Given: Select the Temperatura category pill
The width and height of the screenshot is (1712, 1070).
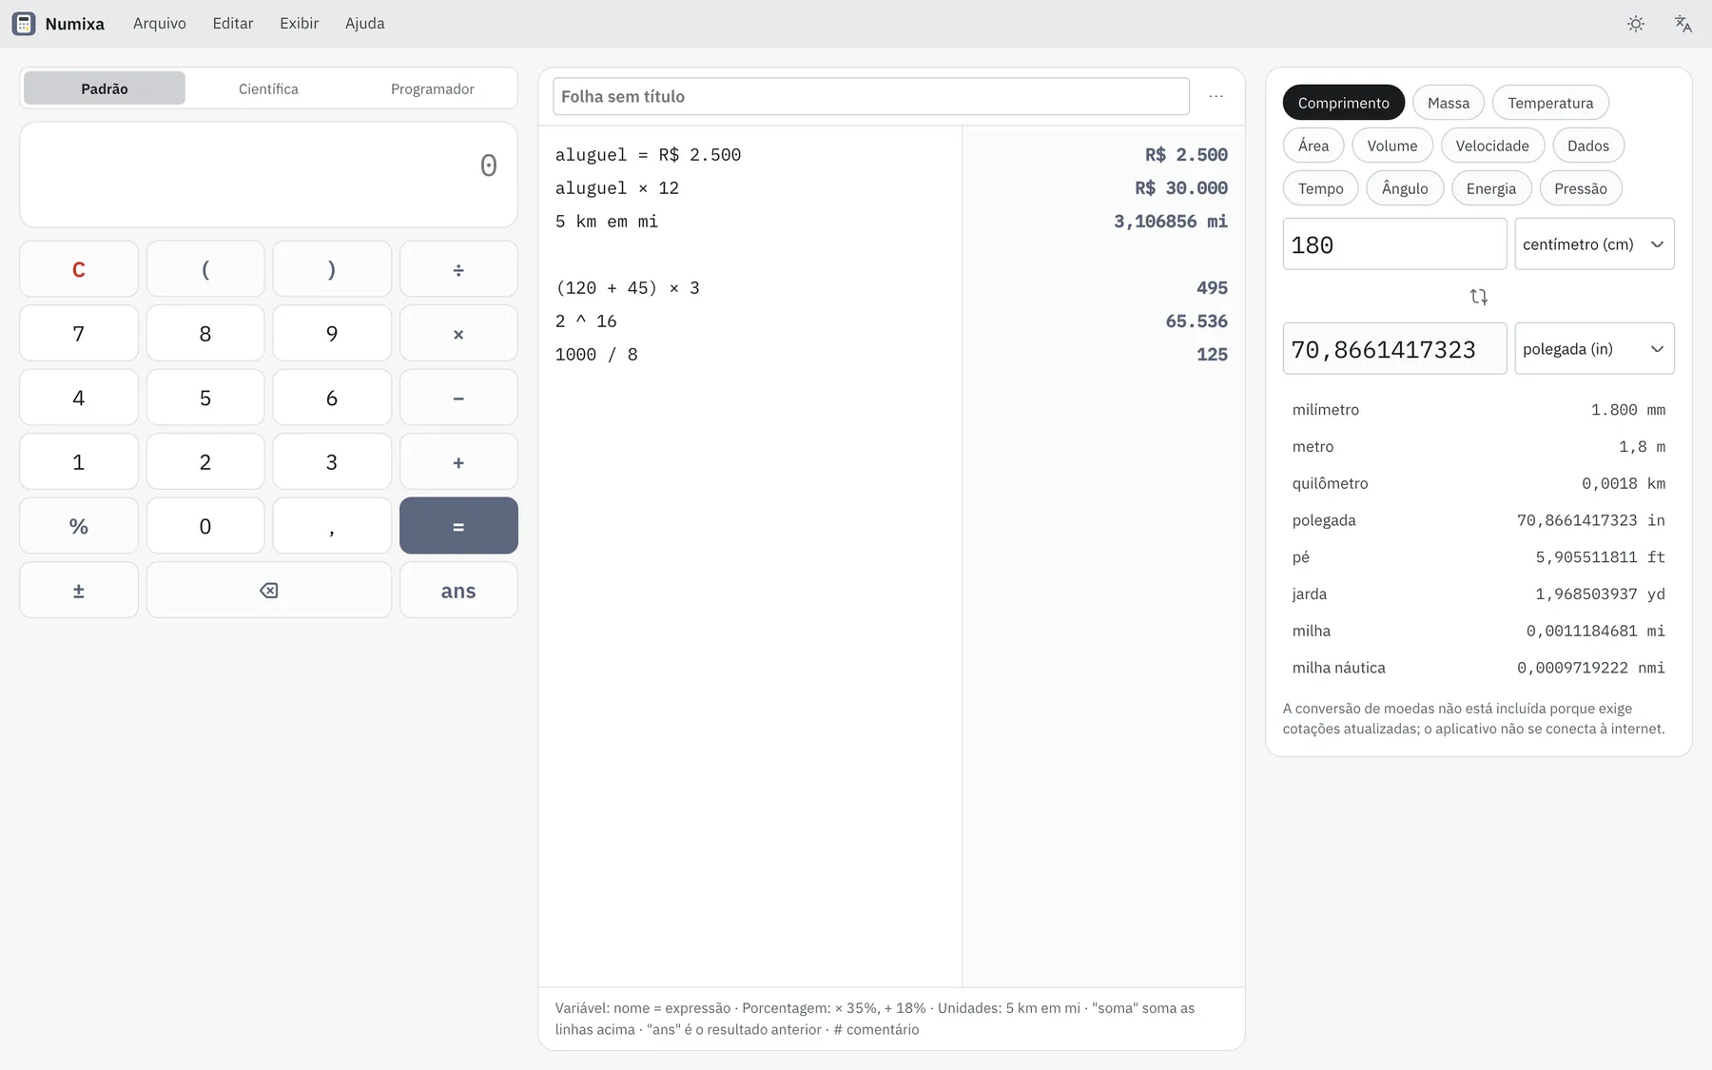Looking at the screenshot, I should click(x=1550, y=103).
